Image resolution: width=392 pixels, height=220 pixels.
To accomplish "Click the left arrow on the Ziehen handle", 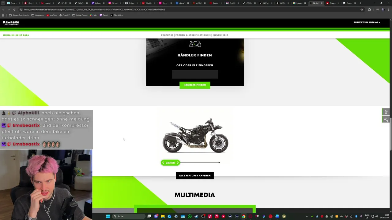I will click(163, 163).
